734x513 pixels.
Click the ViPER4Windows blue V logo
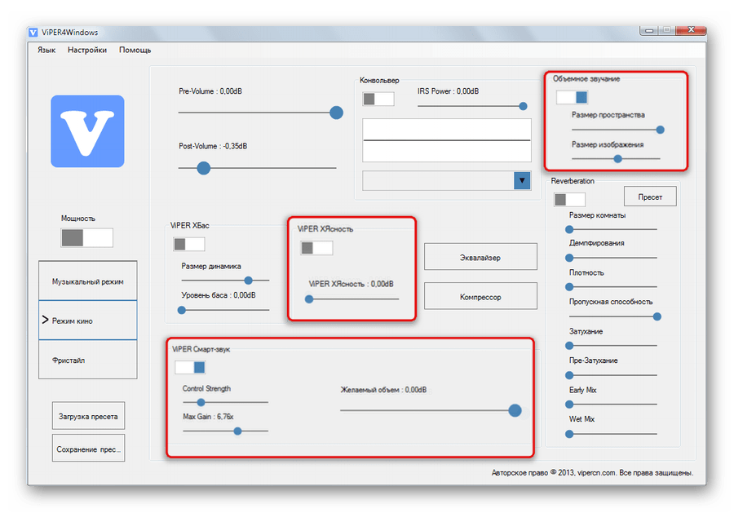point(88,131)
